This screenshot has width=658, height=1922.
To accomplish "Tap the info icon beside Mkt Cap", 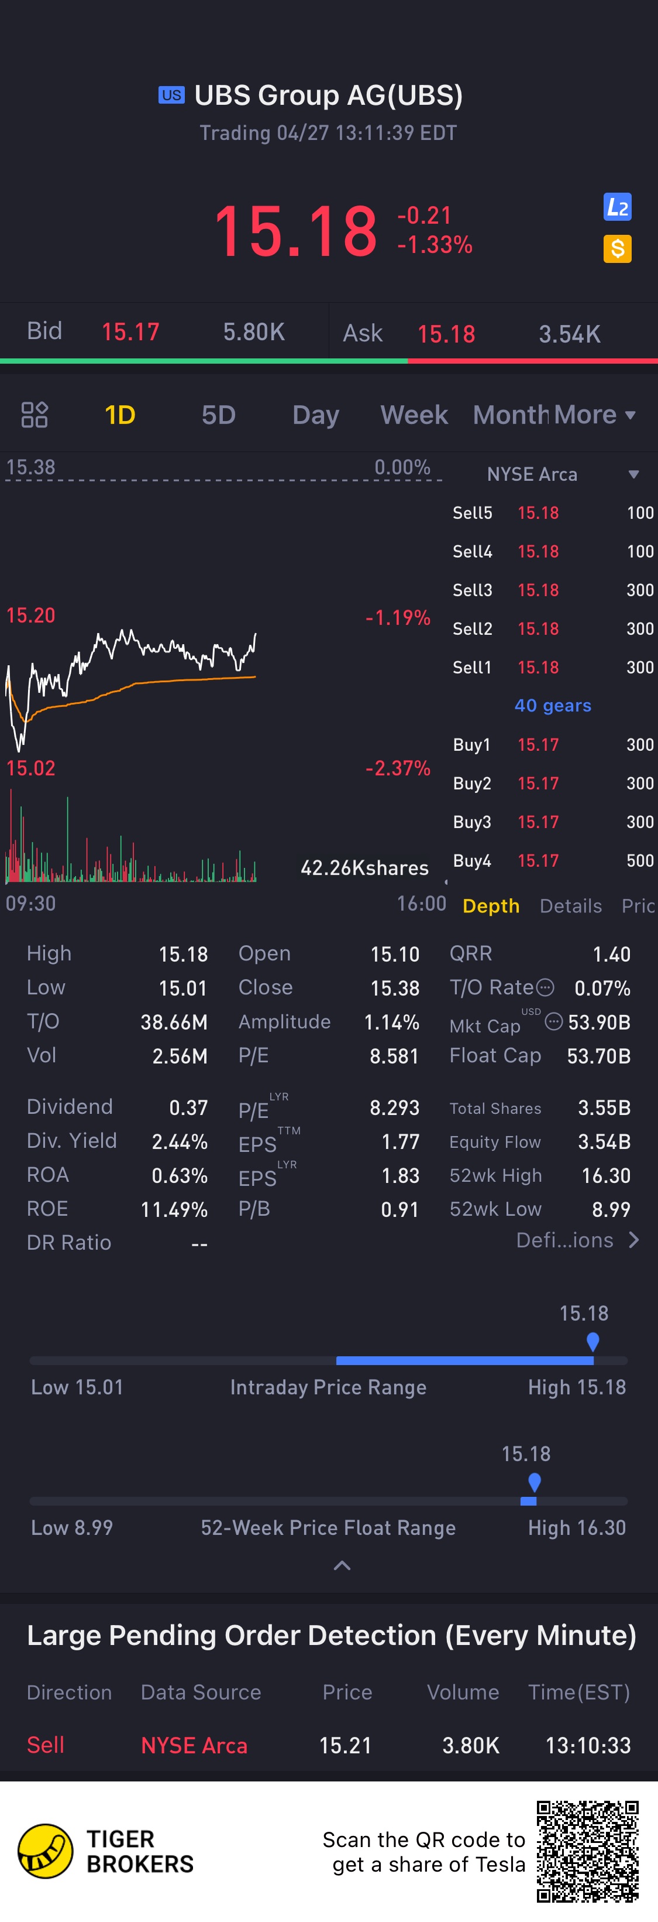I will [x=553, y=1021].
